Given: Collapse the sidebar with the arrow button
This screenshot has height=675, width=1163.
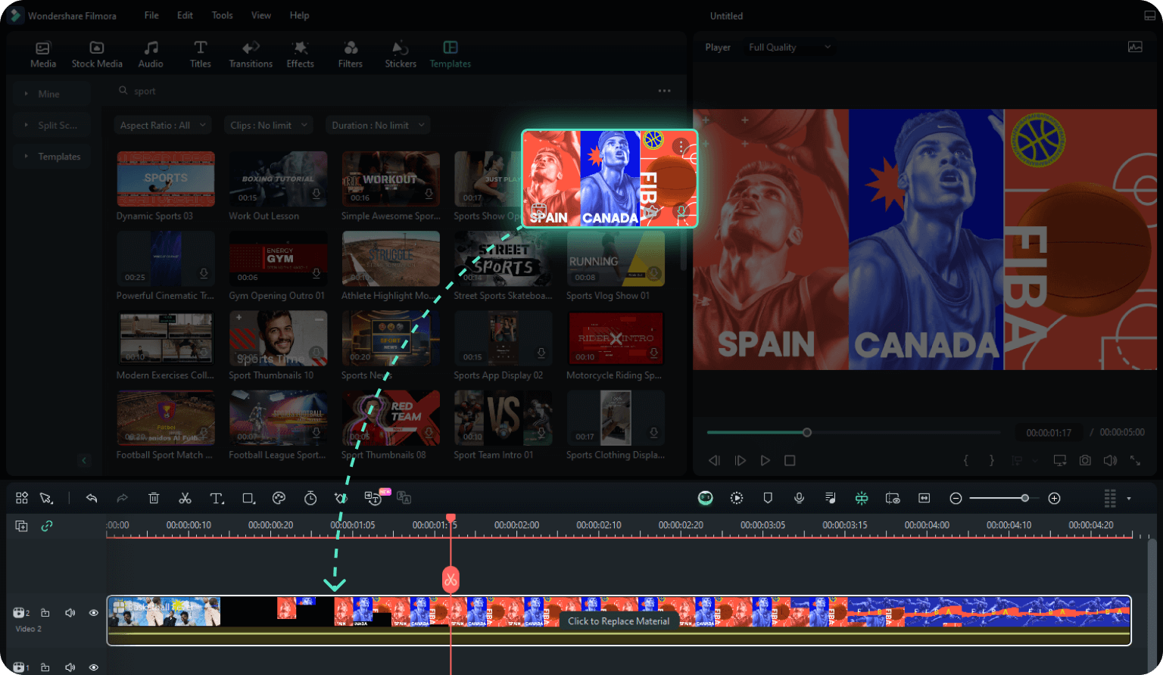Looking at the screenshot, I should (x=84, y=460).
